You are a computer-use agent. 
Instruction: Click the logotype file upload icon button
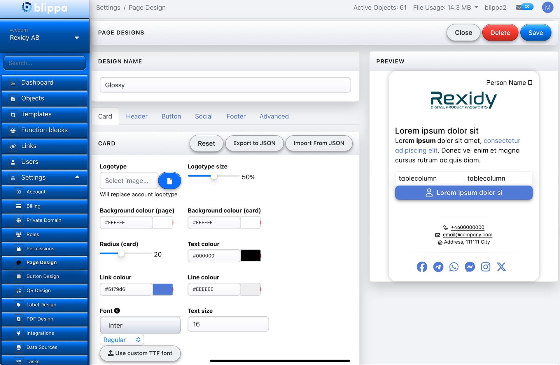[x=169, y=181]
